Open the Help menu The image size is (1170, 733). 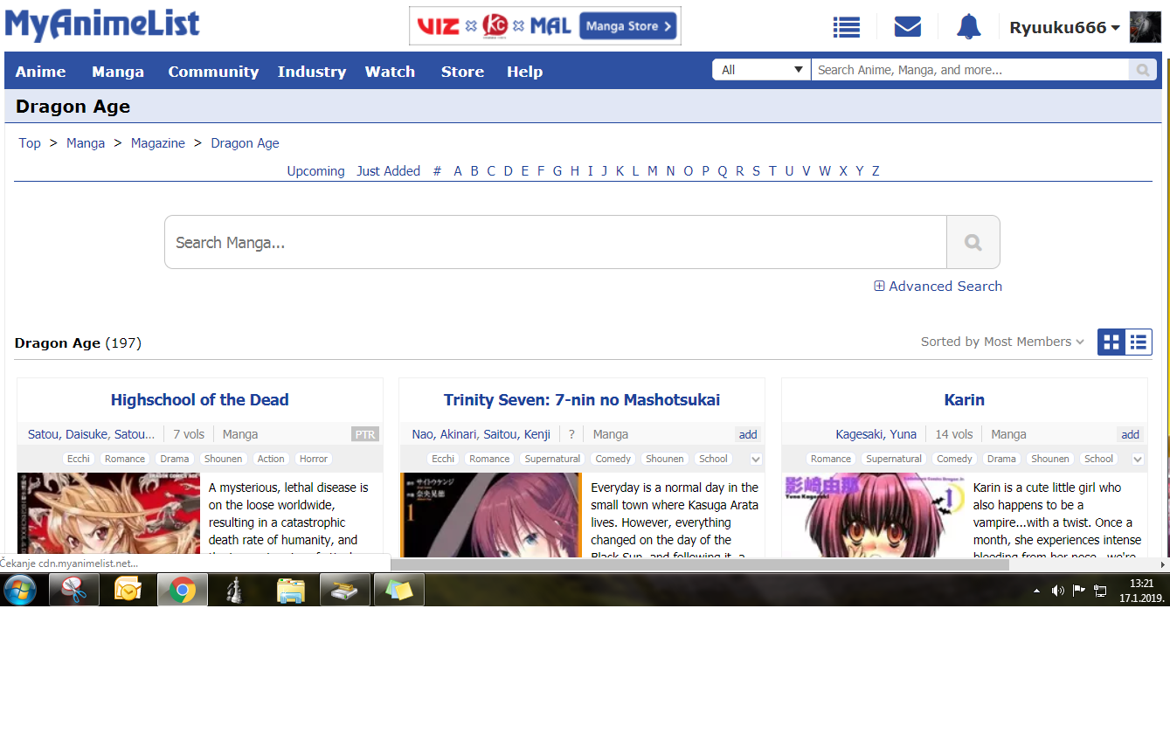point(524,72)
